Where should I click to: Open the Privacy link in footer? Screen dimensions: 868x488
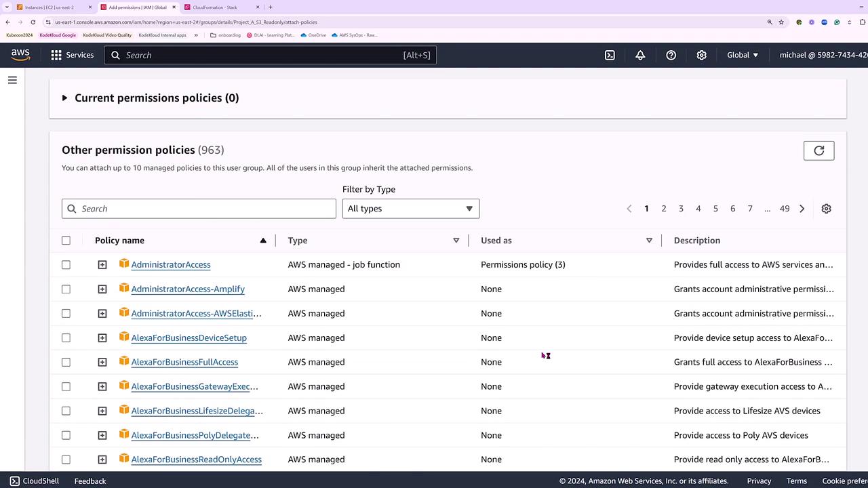pos(759,481)
